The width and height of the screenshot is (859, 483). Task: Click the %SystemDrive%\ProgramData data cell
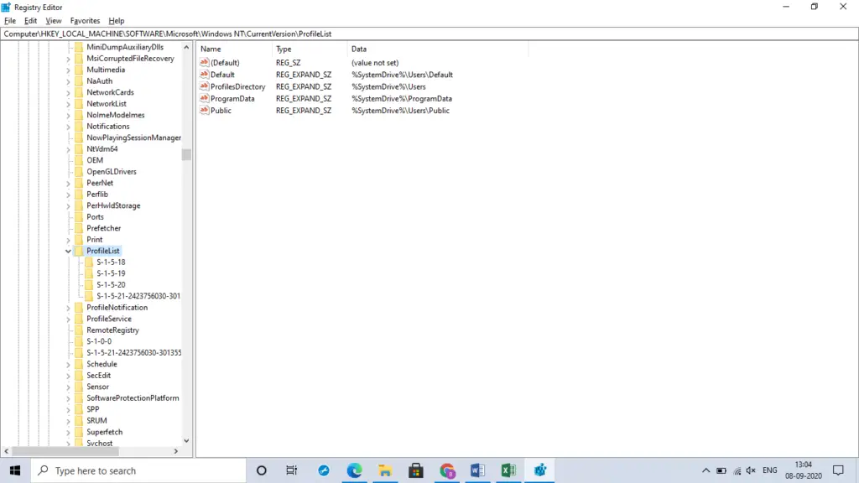click(402, 99)
